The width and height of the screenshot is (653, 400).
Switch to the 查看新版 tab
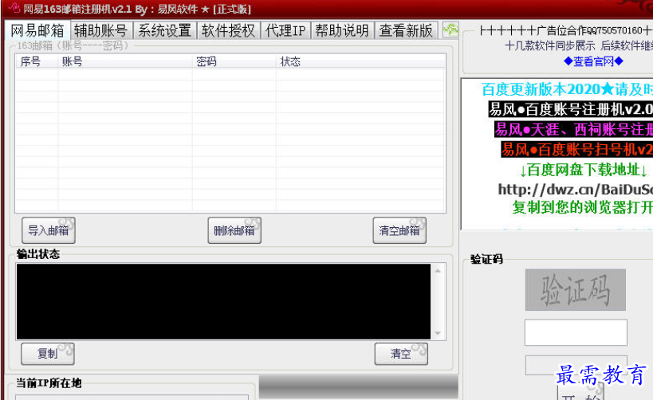[406, 30]
